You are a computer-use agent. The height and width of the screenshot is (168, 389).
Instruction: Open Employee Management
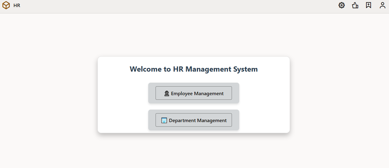click(194, 93)
